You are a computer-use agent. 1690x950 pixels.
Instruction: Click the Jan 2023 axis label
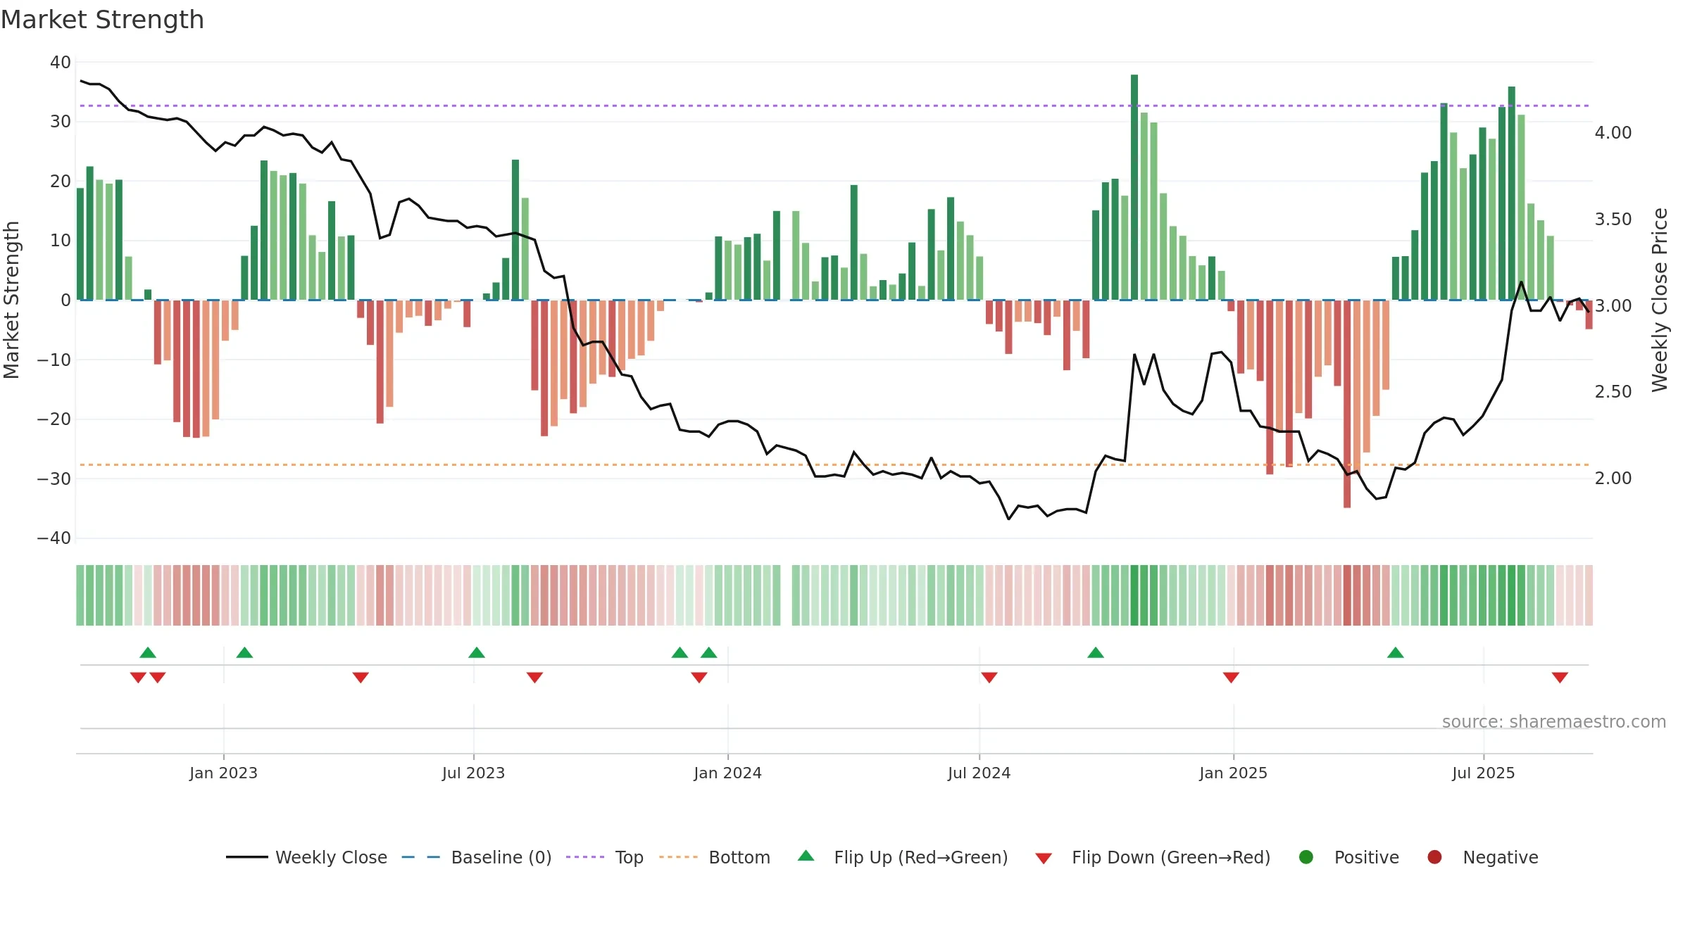tap(223, 773)
